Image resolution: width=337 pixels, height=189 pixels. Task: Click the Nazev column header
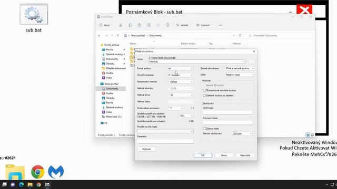pos(133,44)
